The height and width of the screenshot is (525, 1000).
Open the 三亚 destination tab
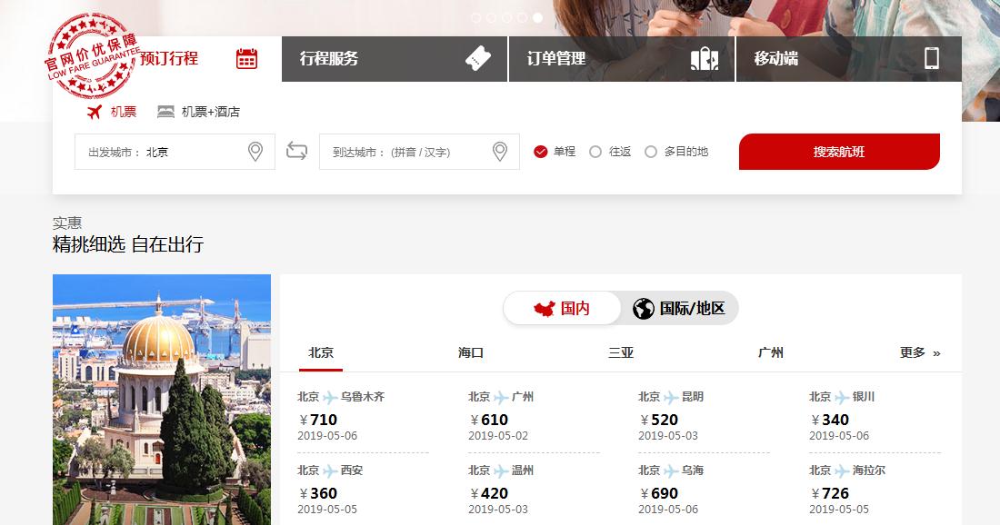tap(621, 352)
